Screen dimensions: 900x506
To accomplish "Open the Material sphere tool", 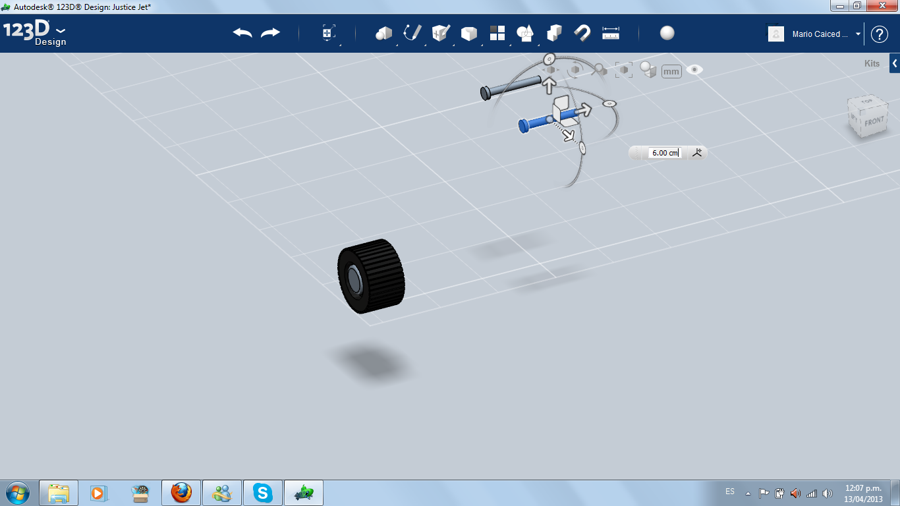I will point(667,33).
